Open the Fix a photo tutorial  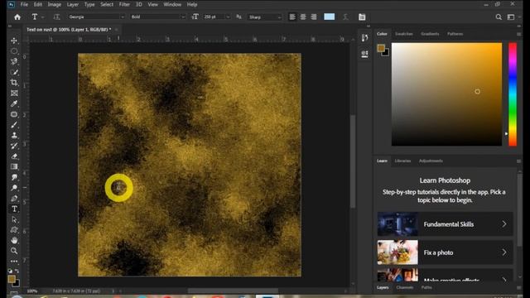(x=445, y=252)
